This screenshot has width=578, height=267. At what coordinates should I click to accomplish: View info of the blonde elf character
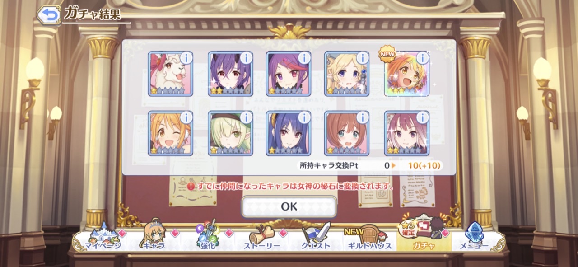tap(363, 58)
